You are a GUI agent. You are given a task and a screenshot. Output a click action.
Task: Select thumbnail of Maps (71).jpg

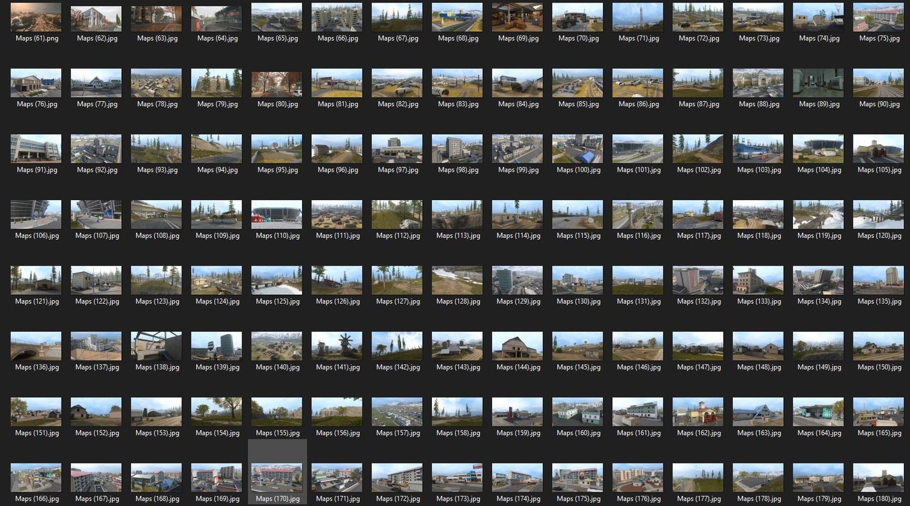(x=638, y=17)
